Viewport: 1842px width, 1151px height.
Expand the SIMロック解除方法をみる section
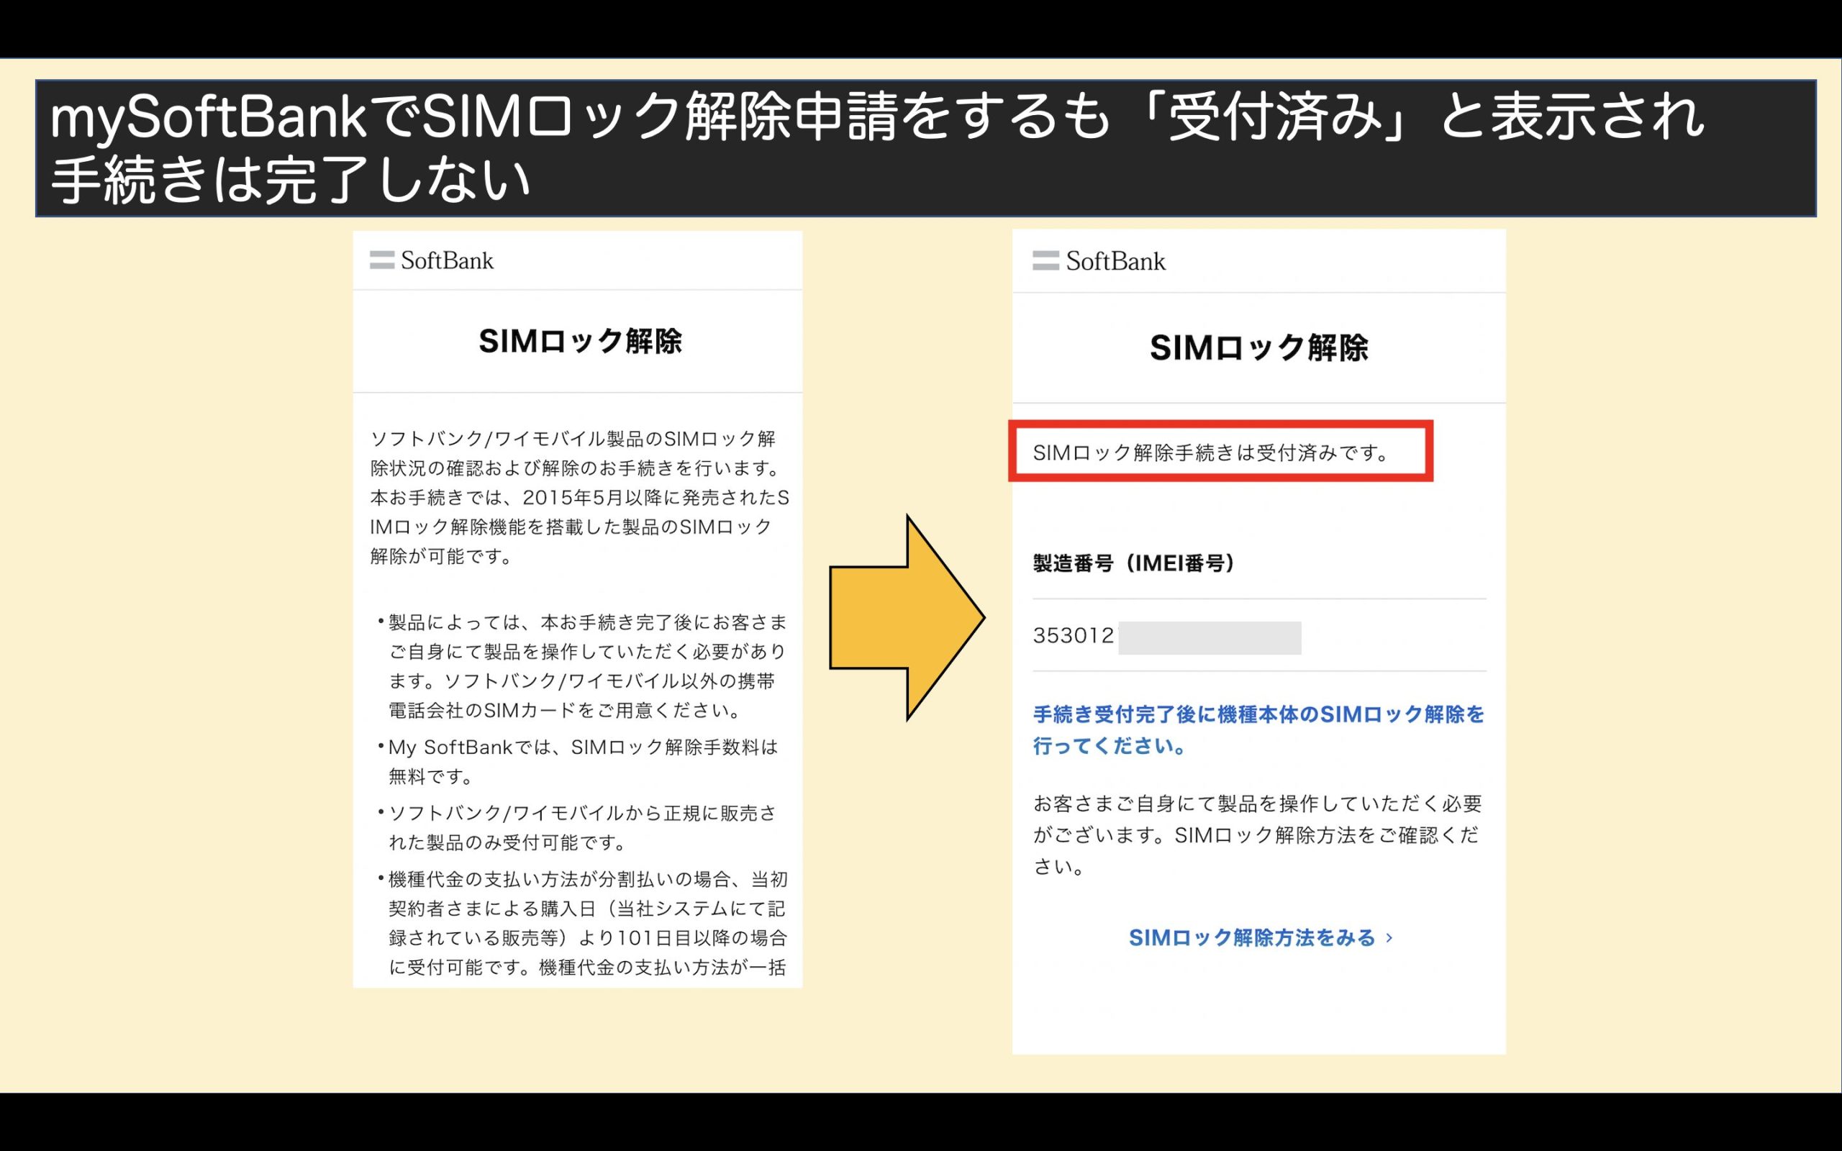1256,939
